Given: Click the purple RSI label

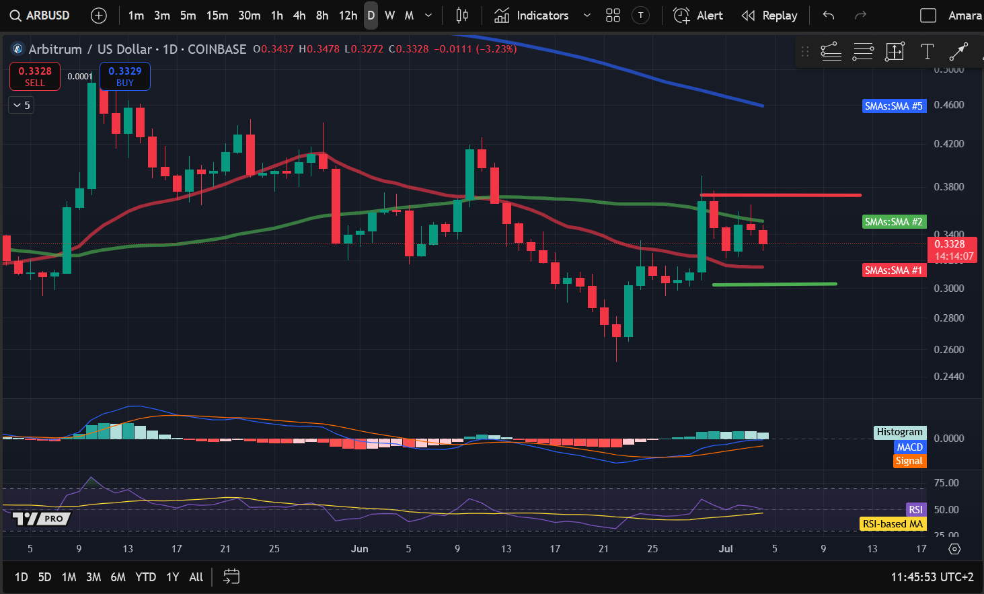Looking at the screenshot, I should 916,509.
